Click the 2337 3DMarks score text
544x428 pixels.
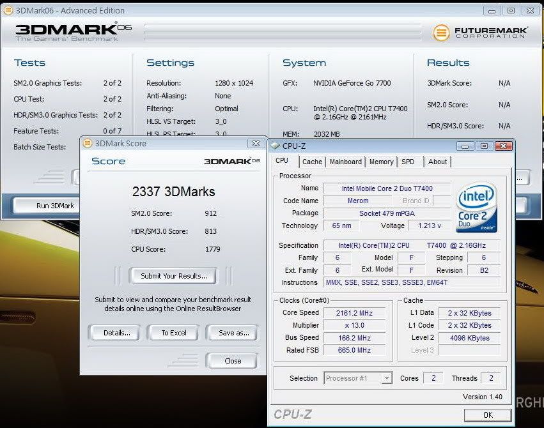coord(173,192)
